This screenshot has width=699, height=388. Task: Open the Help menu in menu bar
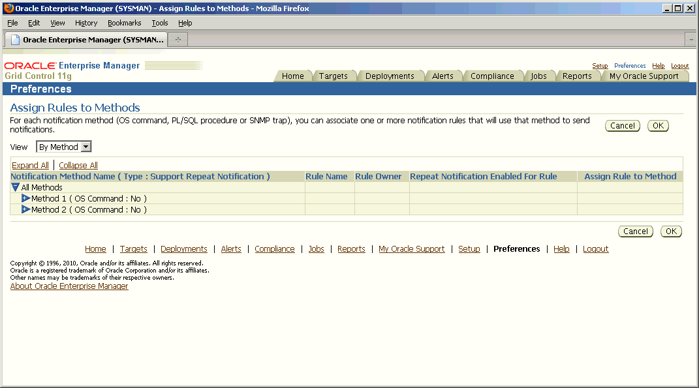[185, 23]
